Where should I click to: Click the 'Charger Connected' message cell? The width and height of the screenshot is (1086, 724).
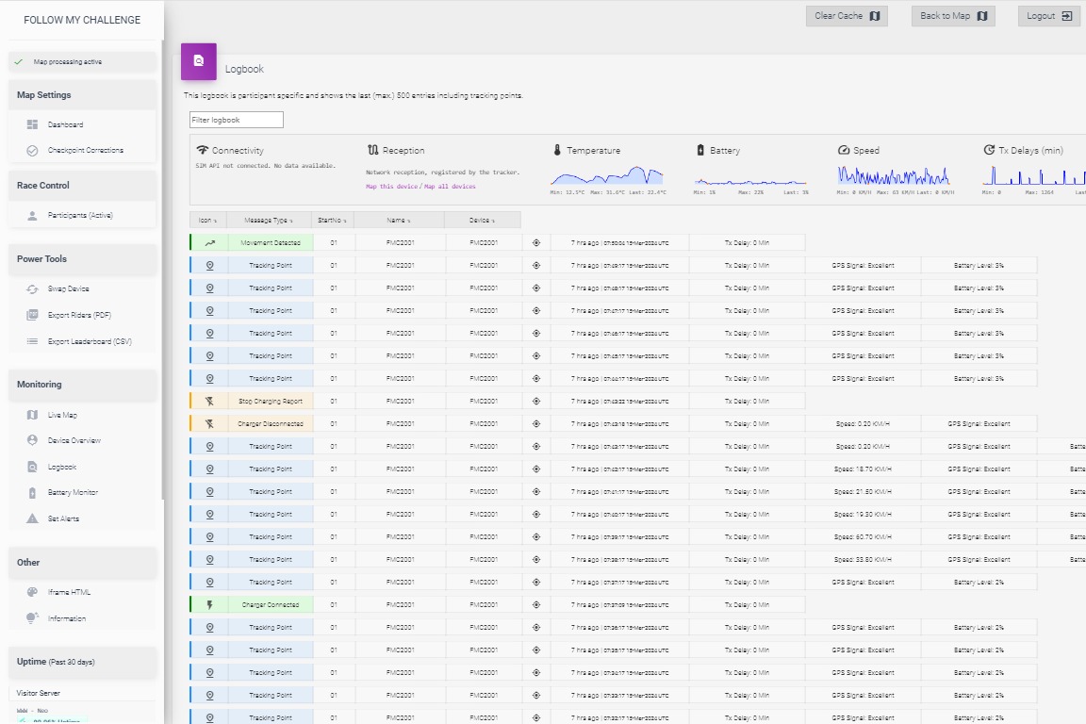271,605
